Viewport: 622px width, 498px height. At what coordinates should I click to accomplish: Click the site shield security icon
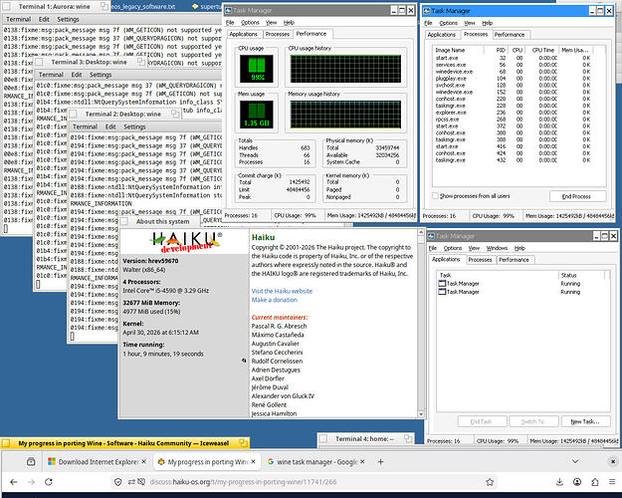117,482
